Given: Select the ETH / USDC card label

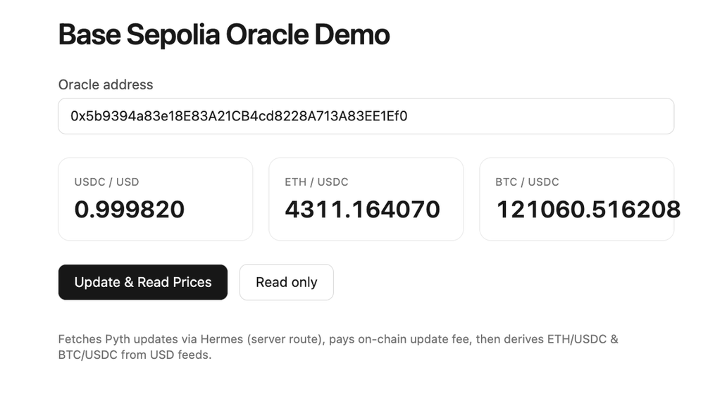Looking at the screenshot, I should coord(316,182).
